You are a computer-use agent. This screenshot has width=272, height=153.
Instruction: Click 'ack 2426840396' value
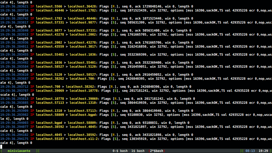coord(146,87)
